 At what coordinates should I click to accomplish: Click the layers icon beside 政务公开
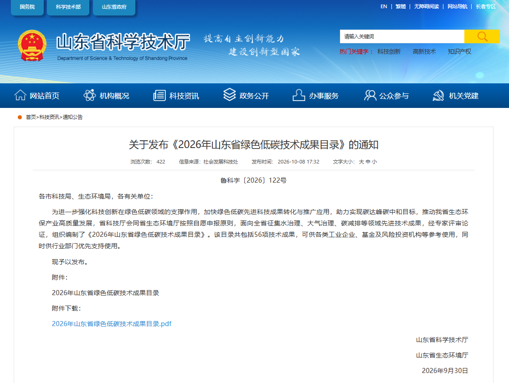tap(230, 95)
